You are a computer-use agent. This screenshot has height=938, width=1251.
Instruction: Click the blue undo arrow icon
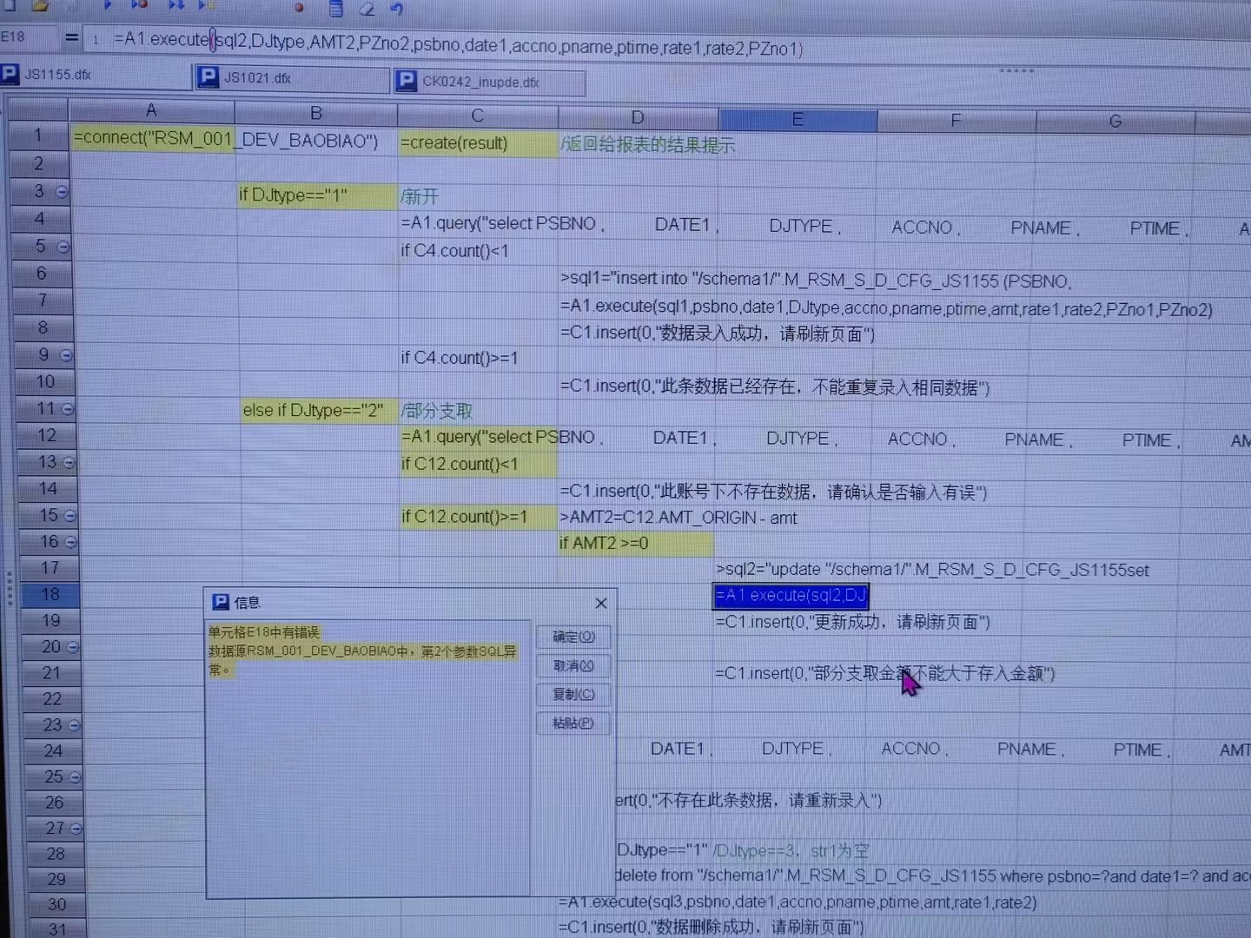click(x=397, y=9)
